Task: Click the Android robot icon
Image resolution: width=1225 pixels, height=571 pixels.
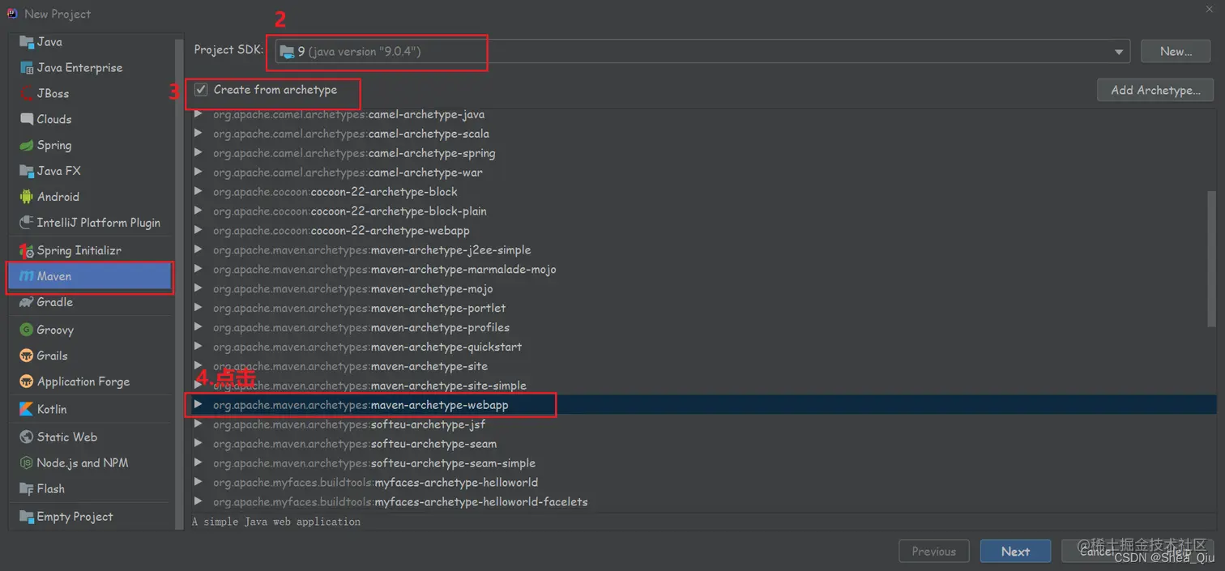Action: click(x=26, y=197)
